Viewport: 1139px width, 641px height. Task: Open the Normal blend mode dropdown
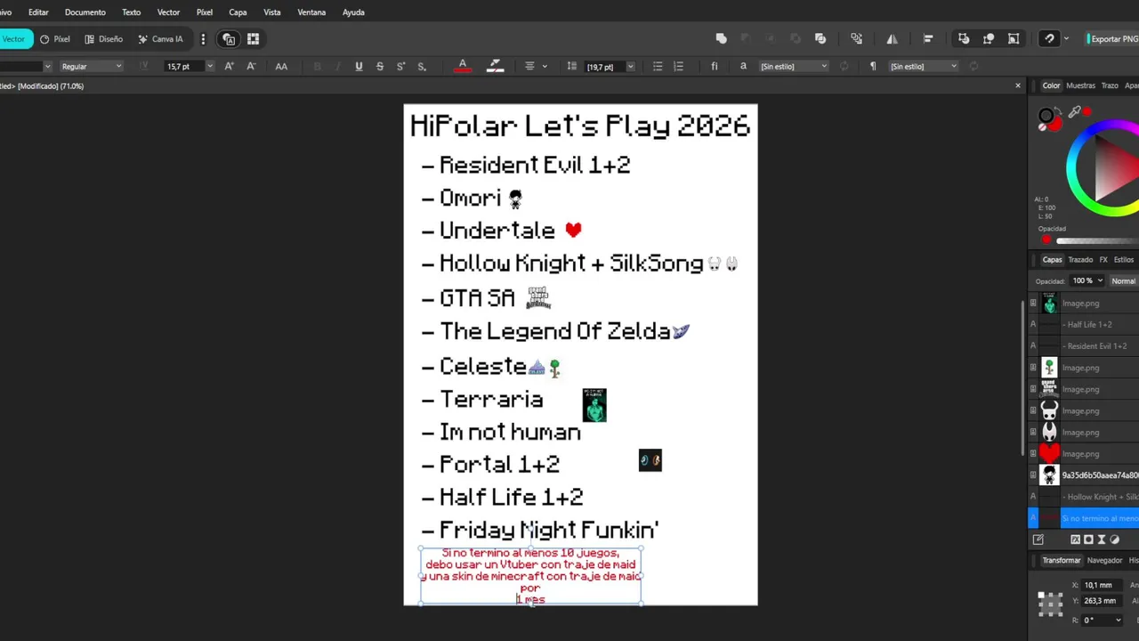click(1124, 281)
